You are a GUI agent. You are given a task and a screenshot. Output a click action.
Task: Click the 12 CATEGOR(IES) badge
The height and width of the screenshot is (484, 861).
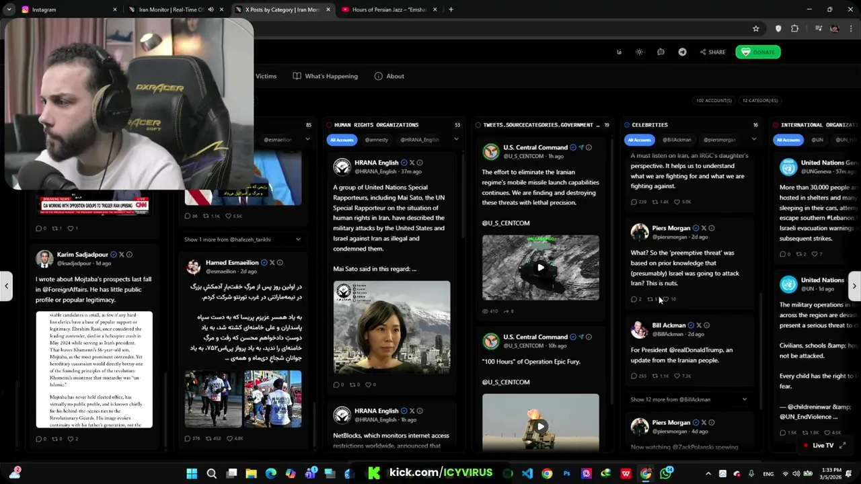coord(760,100)
